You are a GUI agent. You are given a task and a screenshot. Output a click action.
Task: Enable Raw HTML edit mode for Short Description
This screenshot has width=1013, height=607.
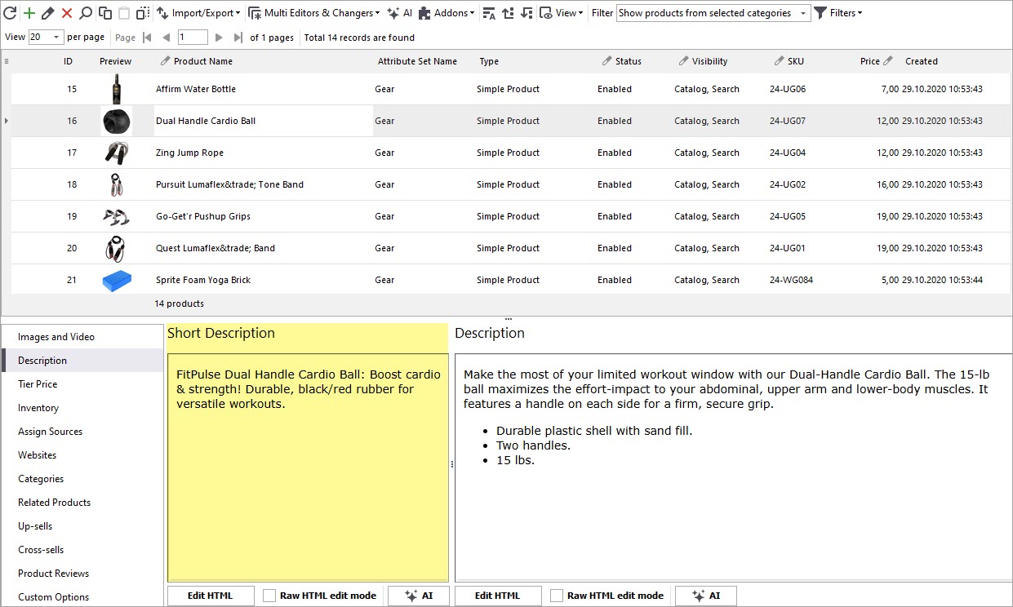tap(269, 595)
